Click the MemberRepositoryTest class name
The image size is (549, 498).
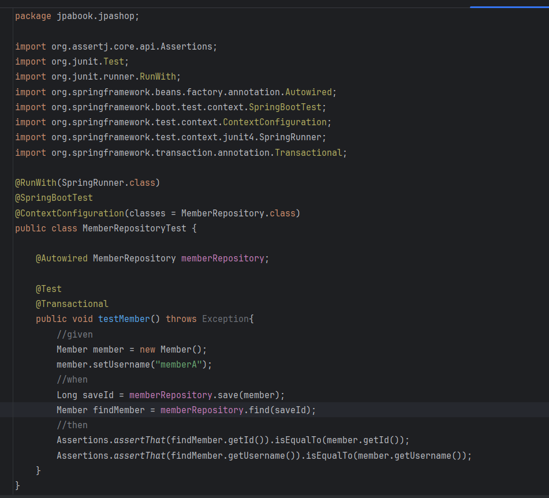click(135, 229)
